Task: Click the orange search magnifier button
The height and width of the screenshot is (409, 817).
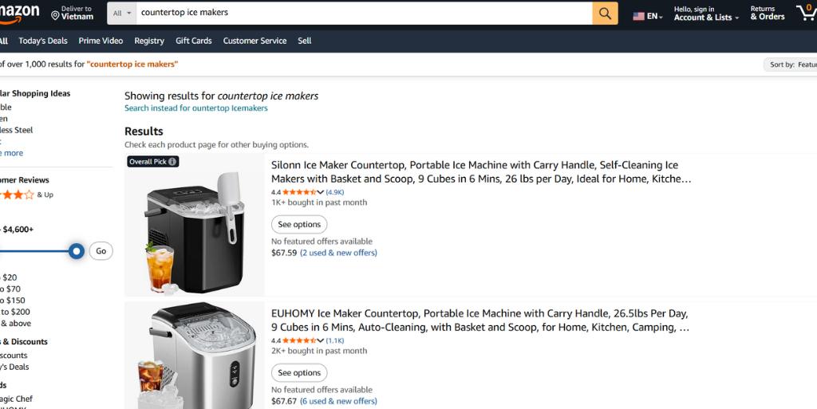Action: (605, 13)
